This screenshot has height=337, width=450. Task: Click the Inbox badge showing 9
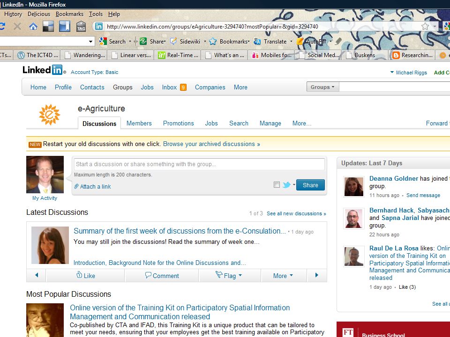183,88
